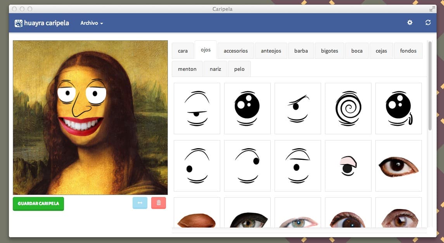This screenshot has width=444, height=243.
Task: Select the bigotes tab
Action: pyautogui.click(x=330, y=51)
